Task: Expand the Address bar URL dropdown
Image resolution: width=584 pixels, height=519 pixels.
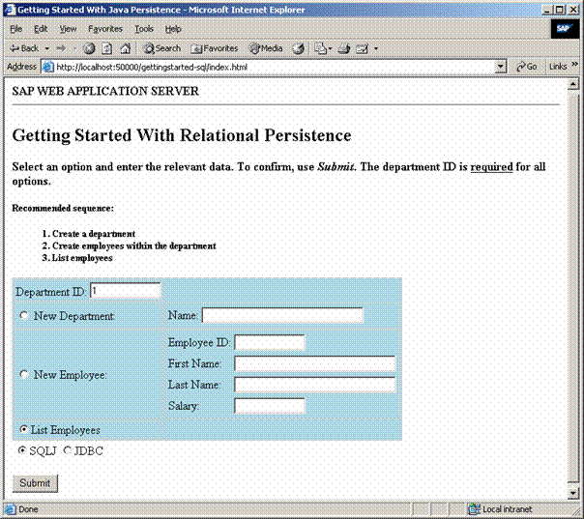Action: tap(501, 67)
